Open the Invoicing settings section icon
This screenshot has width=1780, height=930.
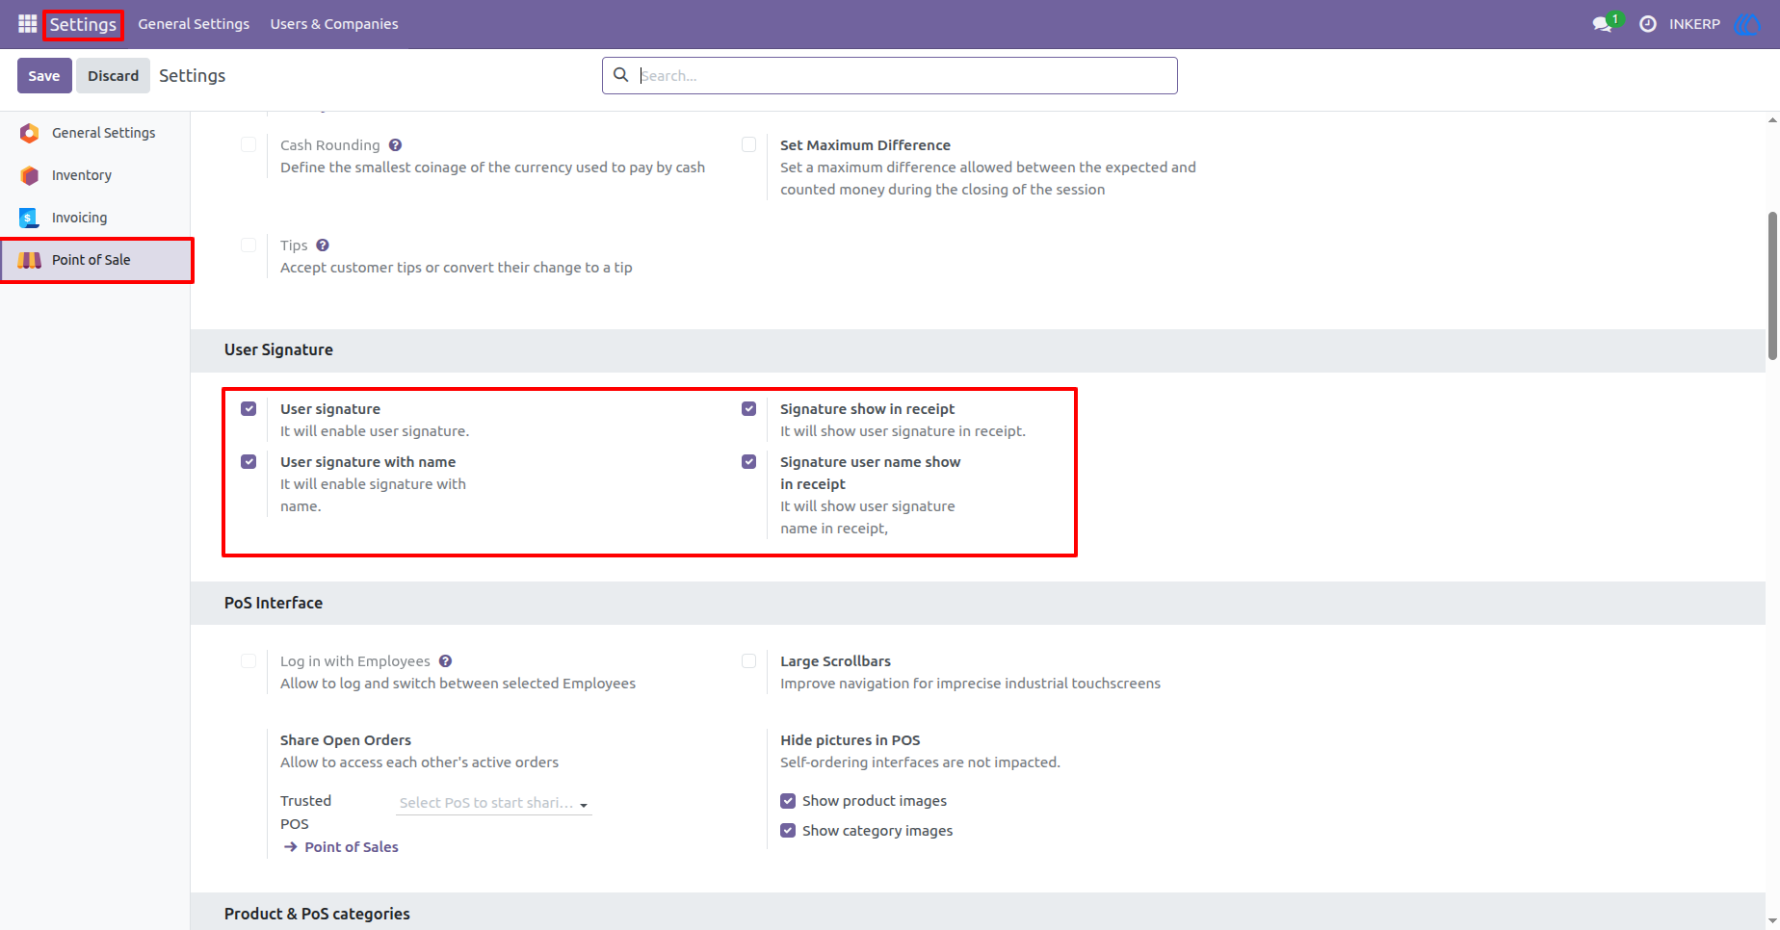pos(30,218)
